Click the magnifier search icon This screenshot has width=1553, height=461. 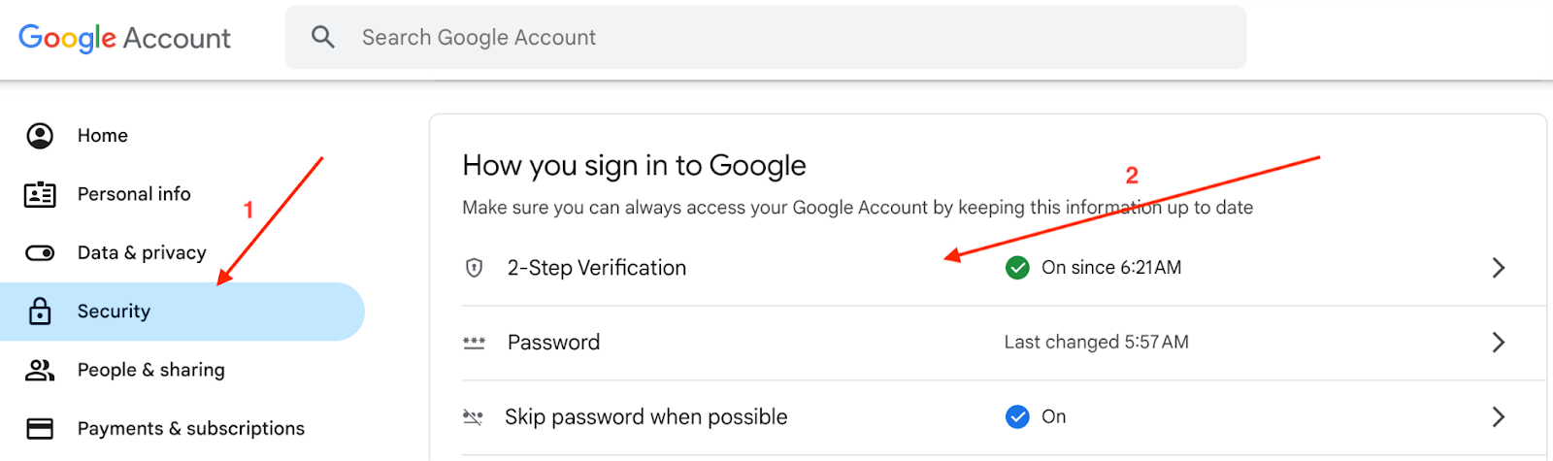(x=323, y=38)
